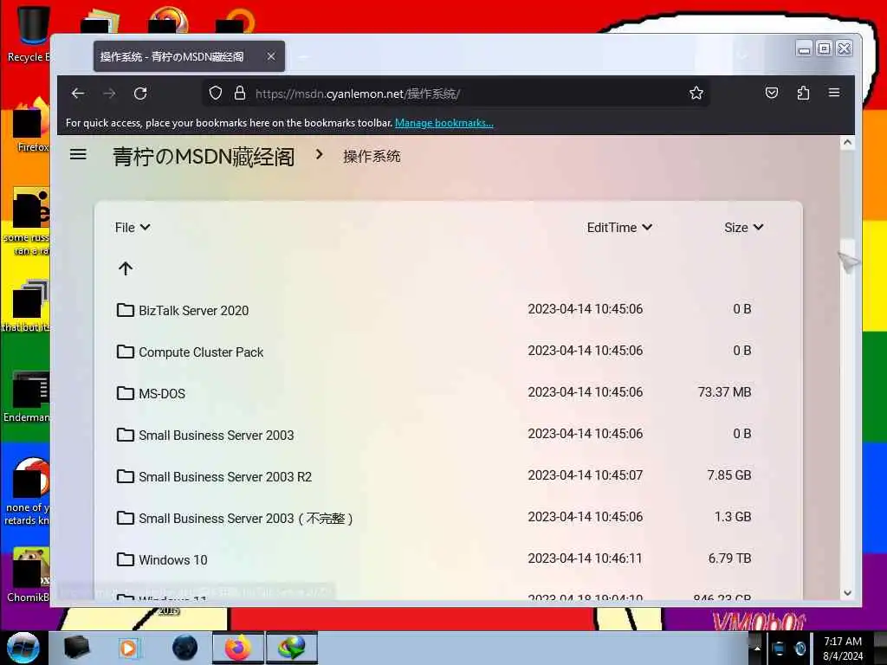The image size is (887, 665).
Task: Click folder icon of Compute Cluster Pack
Action: click(x=125, y=352)
